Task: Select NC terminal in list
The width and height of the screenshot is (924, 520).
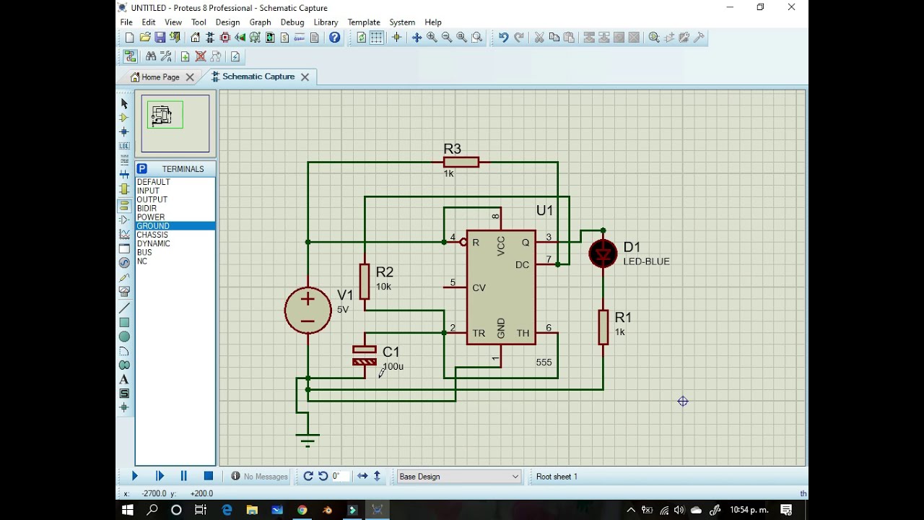Action: tap(175, 261)
